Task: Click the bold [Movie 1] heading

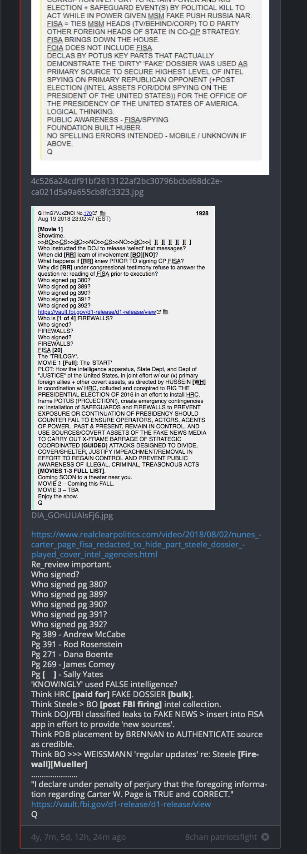Action: click(x=50, y=229)
